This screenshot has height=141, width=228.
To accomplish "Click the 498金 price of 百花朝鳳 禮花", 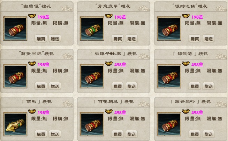I will click(120, 113).
